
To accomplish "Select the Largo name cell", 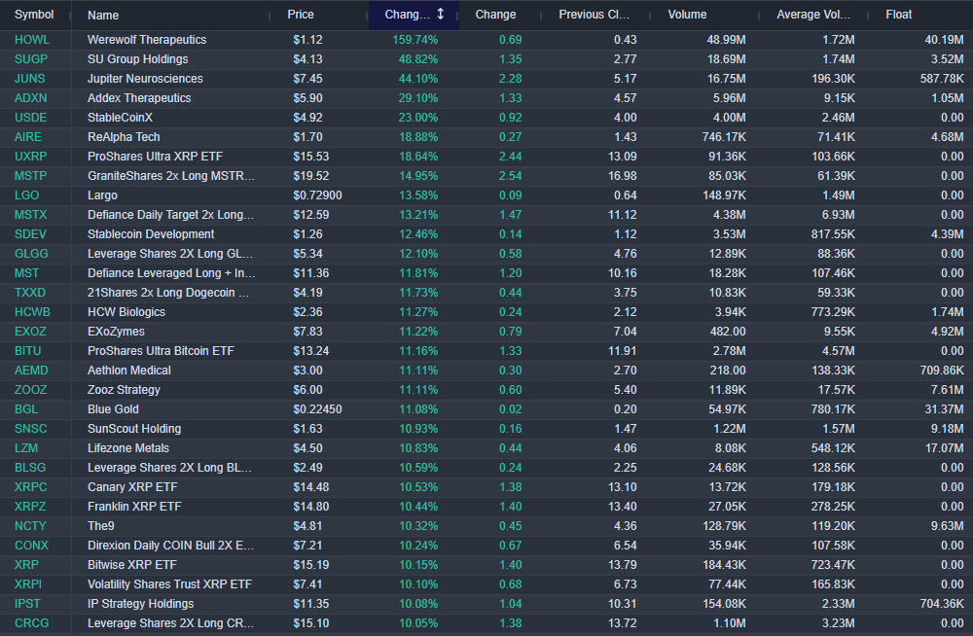I will 102,195.
